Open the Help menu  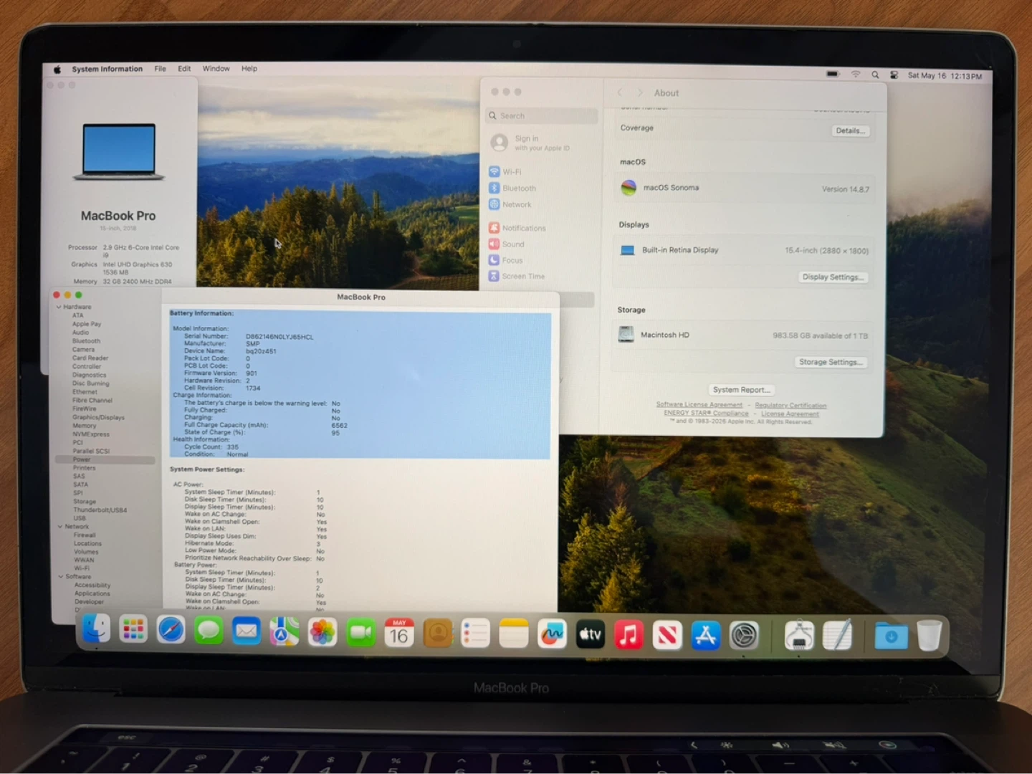pos(249,69)
